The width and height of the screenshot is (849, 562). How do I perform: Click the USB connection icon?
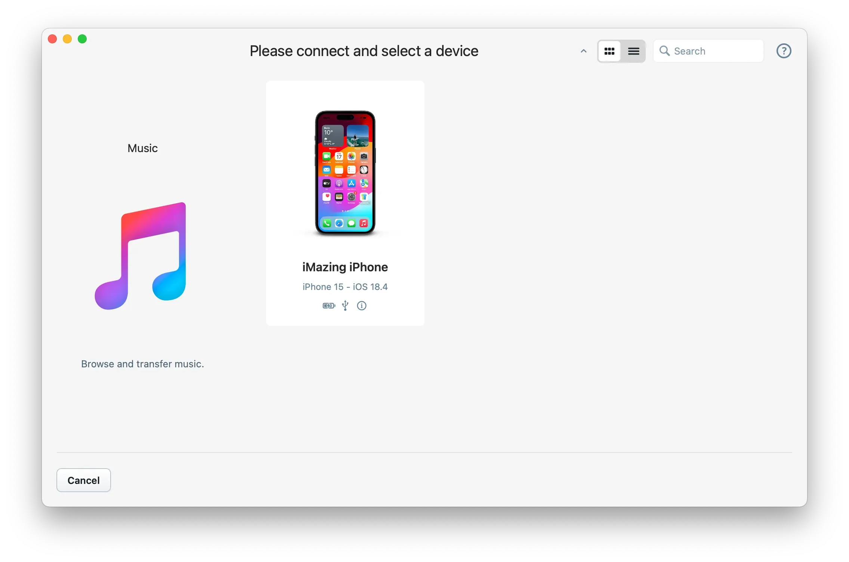coord(345,306)
